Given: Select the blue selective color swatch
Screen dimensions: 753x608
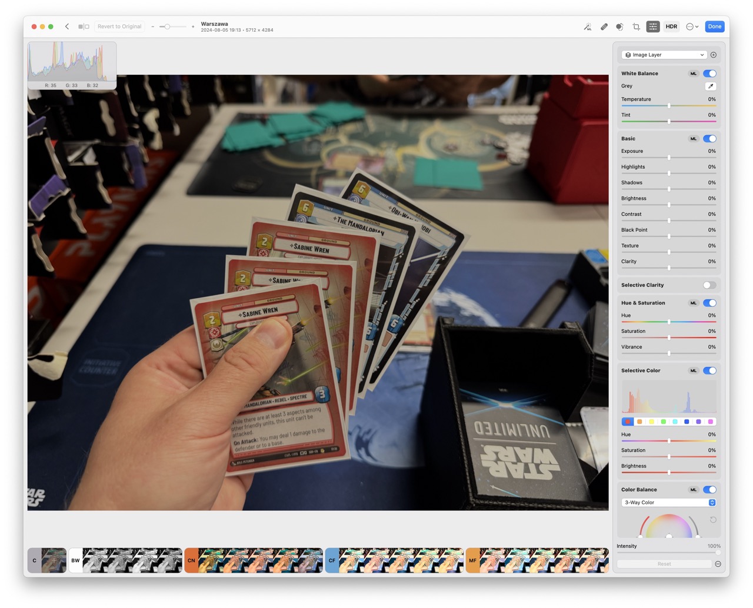Looking at the screenshot, I should point(687,422).
